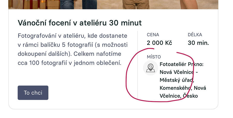This screenshot has height=118, width=233.
Task: Click the "Městský úřad," address line
Action: click(177, 80)
